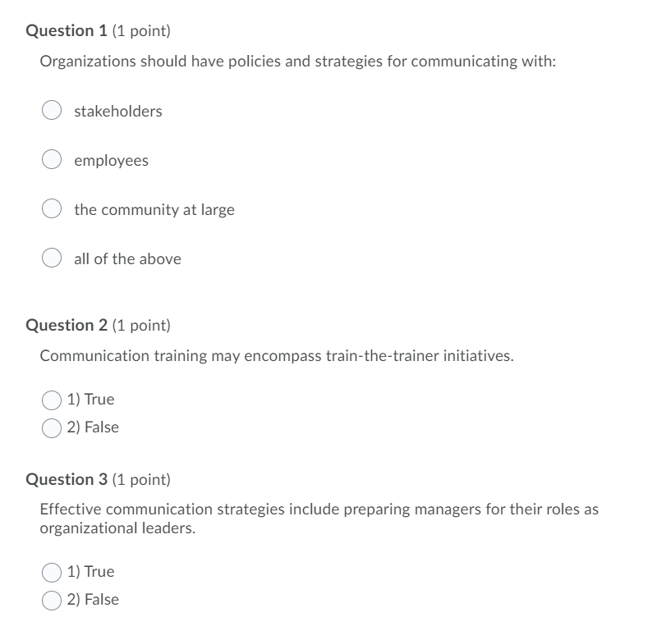Click the '2) False' label under Question 3
Screen dimensions: 666x626
click(x=95, y=600)
